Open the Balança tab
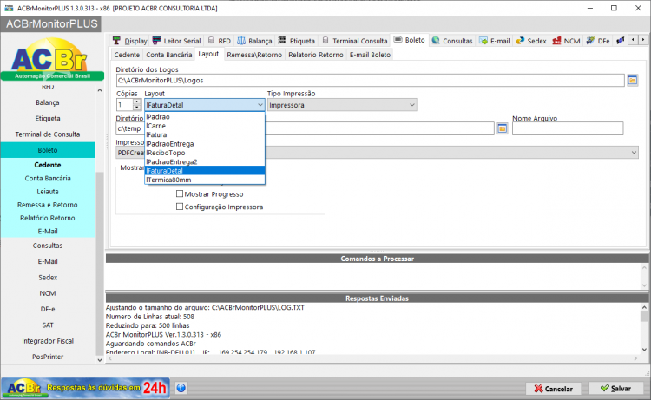Image resolution: width=651 pixels, height=400 pixels. [254, 41]
